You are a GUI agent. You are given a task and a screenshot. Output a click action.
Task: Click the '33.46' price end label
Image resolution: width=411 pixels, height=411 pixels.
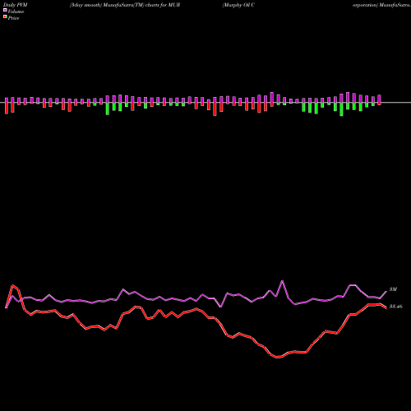[396, 307]
